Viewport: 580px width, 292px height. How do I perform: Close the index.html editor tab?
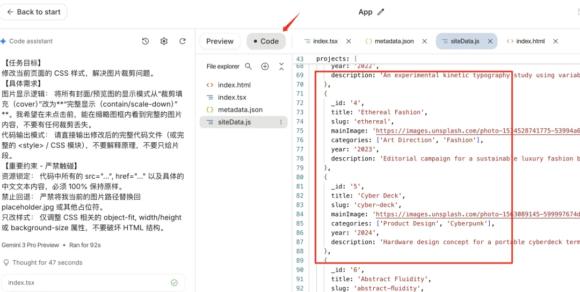click(x=555, y=41)
